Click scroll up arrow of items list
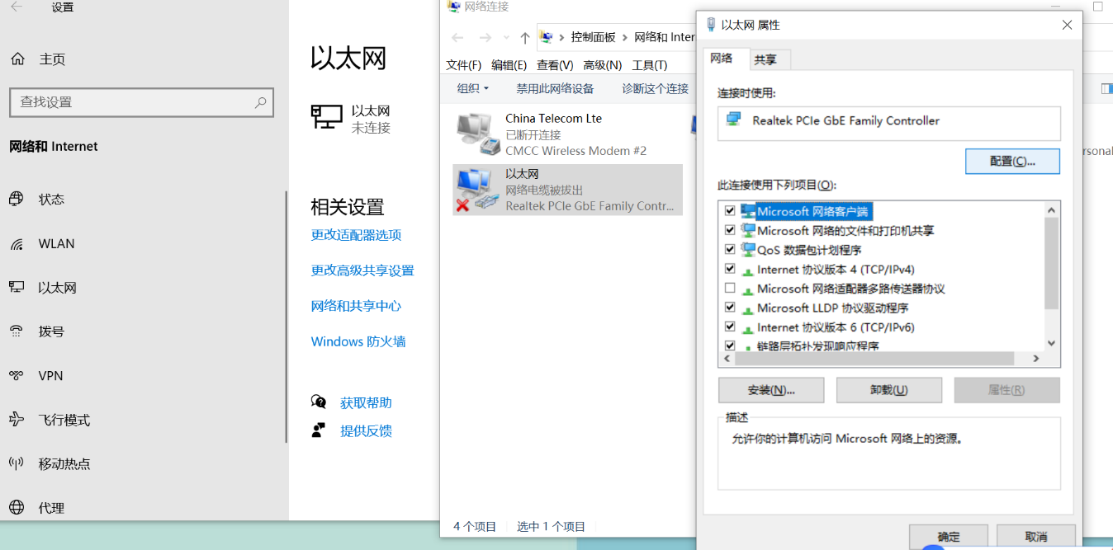 click(x=1051, y=209)
